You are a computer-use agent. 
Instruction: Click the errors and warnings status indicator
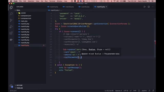click(13, 91)
